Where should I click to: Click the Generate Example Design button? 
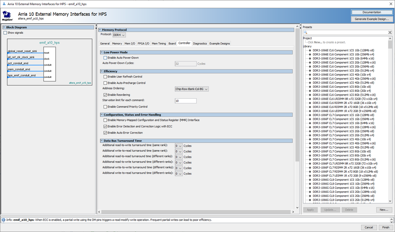click(371, 19)
